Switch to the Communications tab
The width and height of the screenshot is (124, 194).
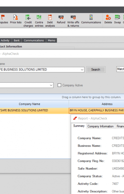click(x=34, y=40)
